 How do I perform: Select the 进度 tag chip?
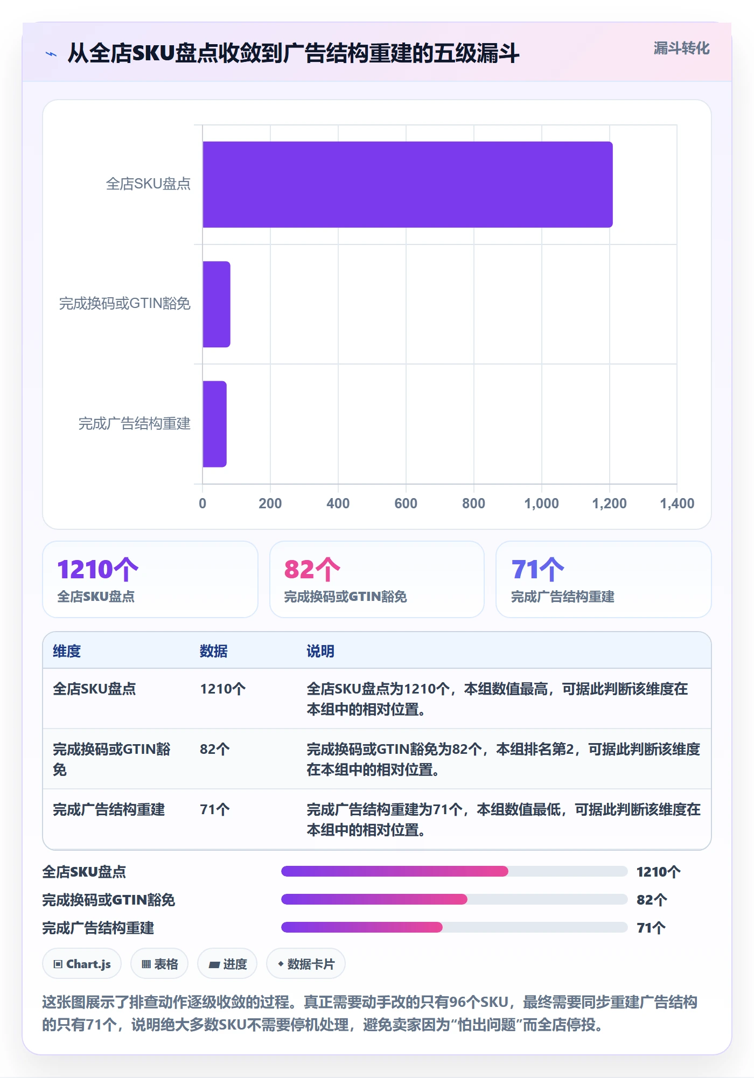pos(227,964)
